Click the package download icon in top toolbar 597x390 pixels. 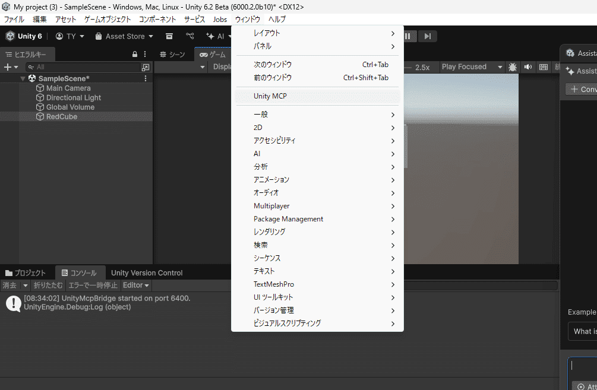(x=169, y=36)
